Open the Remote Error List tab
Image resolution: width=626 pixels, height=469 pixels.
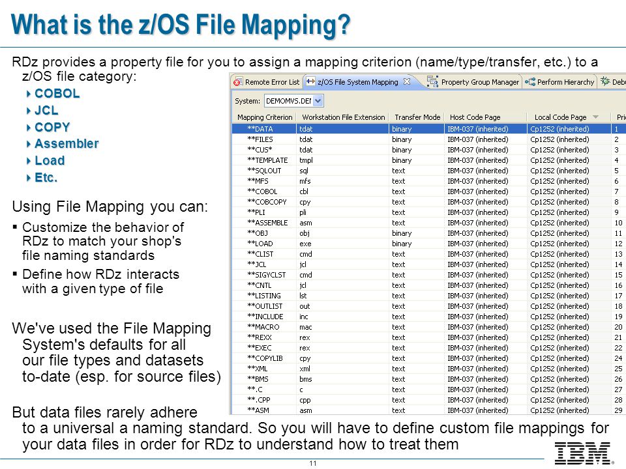point(267,82)
